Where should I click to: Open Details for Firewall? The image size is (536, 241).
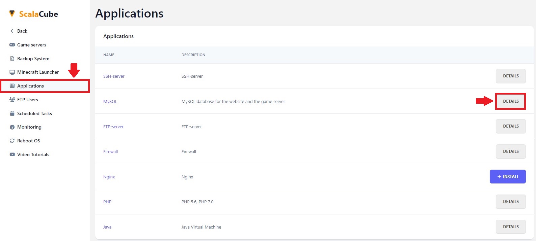pos(511,151)
